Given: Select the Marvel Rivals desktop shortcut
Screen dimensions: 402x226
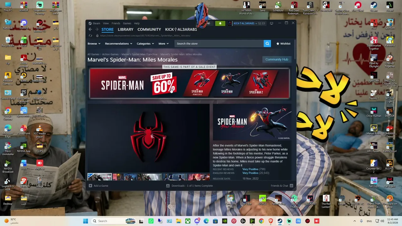Looking at the screenshot, I should click(374, 130).
